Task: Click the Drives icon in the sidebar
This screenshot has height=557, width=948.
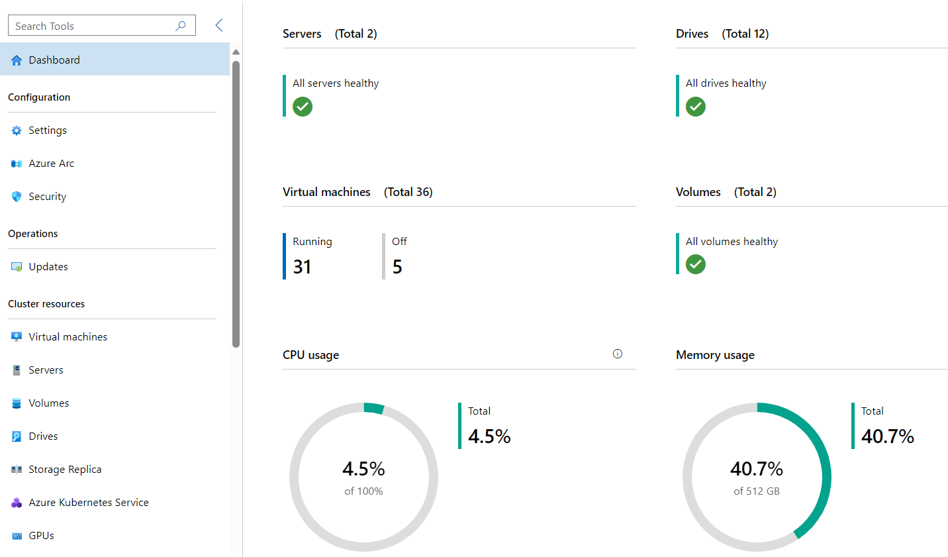Action: pyautogui.click(x=17, y=436)
